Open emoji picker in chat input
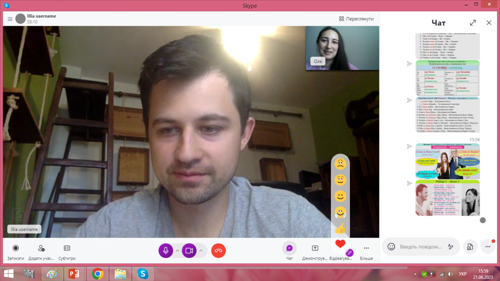The width and height of the screenshot is (500, 281). [391, 247]
